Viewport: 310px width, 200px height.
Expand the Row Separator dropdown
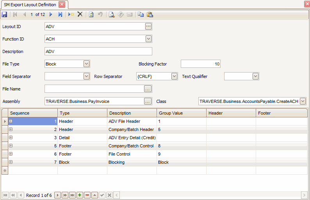(175, 76)
